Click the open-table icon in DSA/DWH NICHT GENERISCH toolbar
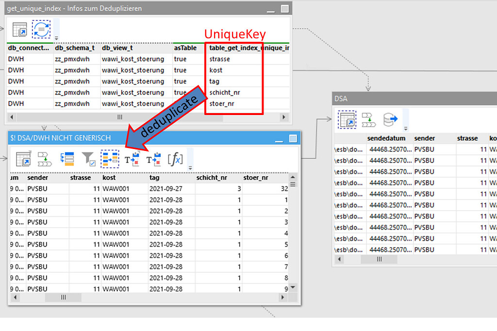 tap(22, 159)
